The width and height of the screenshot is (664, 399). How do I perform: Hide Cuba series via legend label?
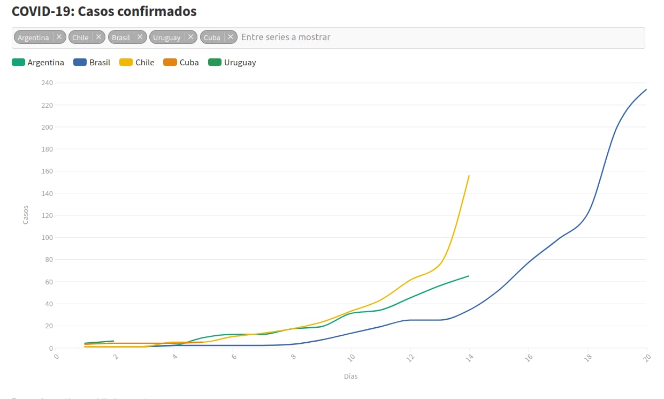pyautogui.click(x=189, y=63)
